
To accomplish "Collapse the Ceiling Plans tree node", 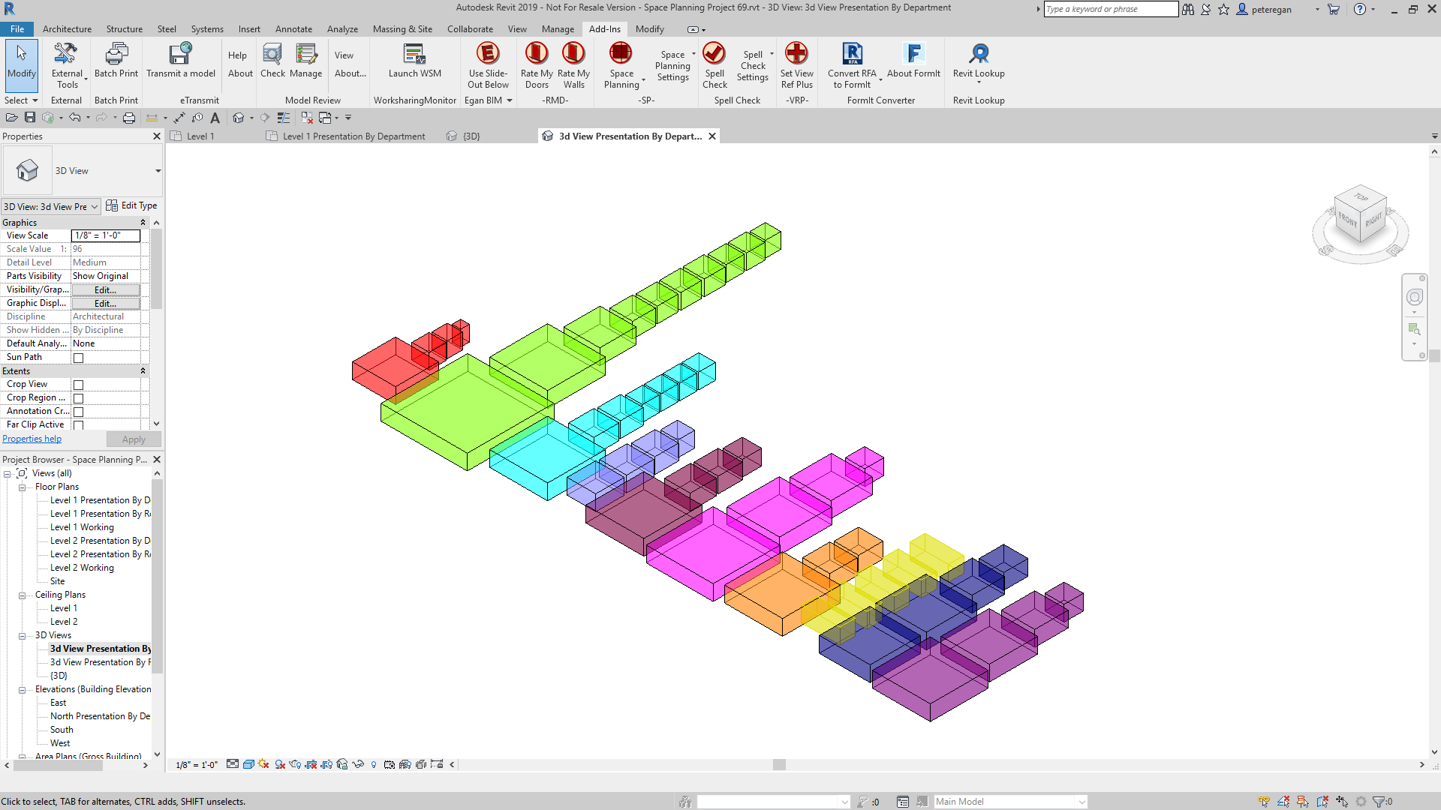I will [23, 595].
